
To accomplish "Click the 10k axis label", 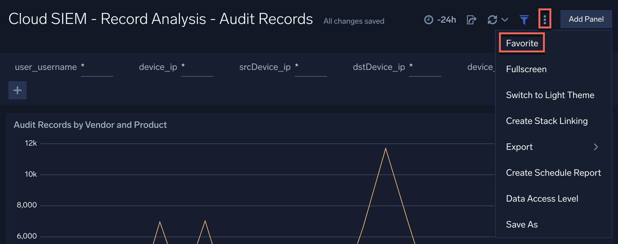I will pyautogui.click(x=31, y=174).
